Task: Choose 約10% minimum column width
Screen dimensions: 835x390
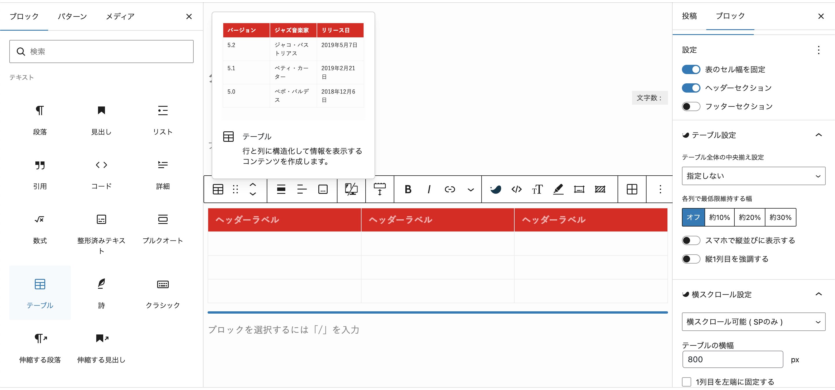Action: click(719, 217)
